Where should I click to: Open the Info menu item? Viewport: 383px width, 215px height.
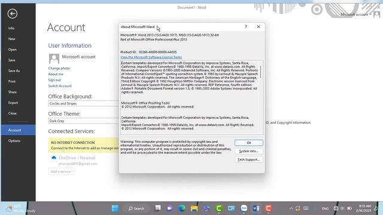[11, 28]
